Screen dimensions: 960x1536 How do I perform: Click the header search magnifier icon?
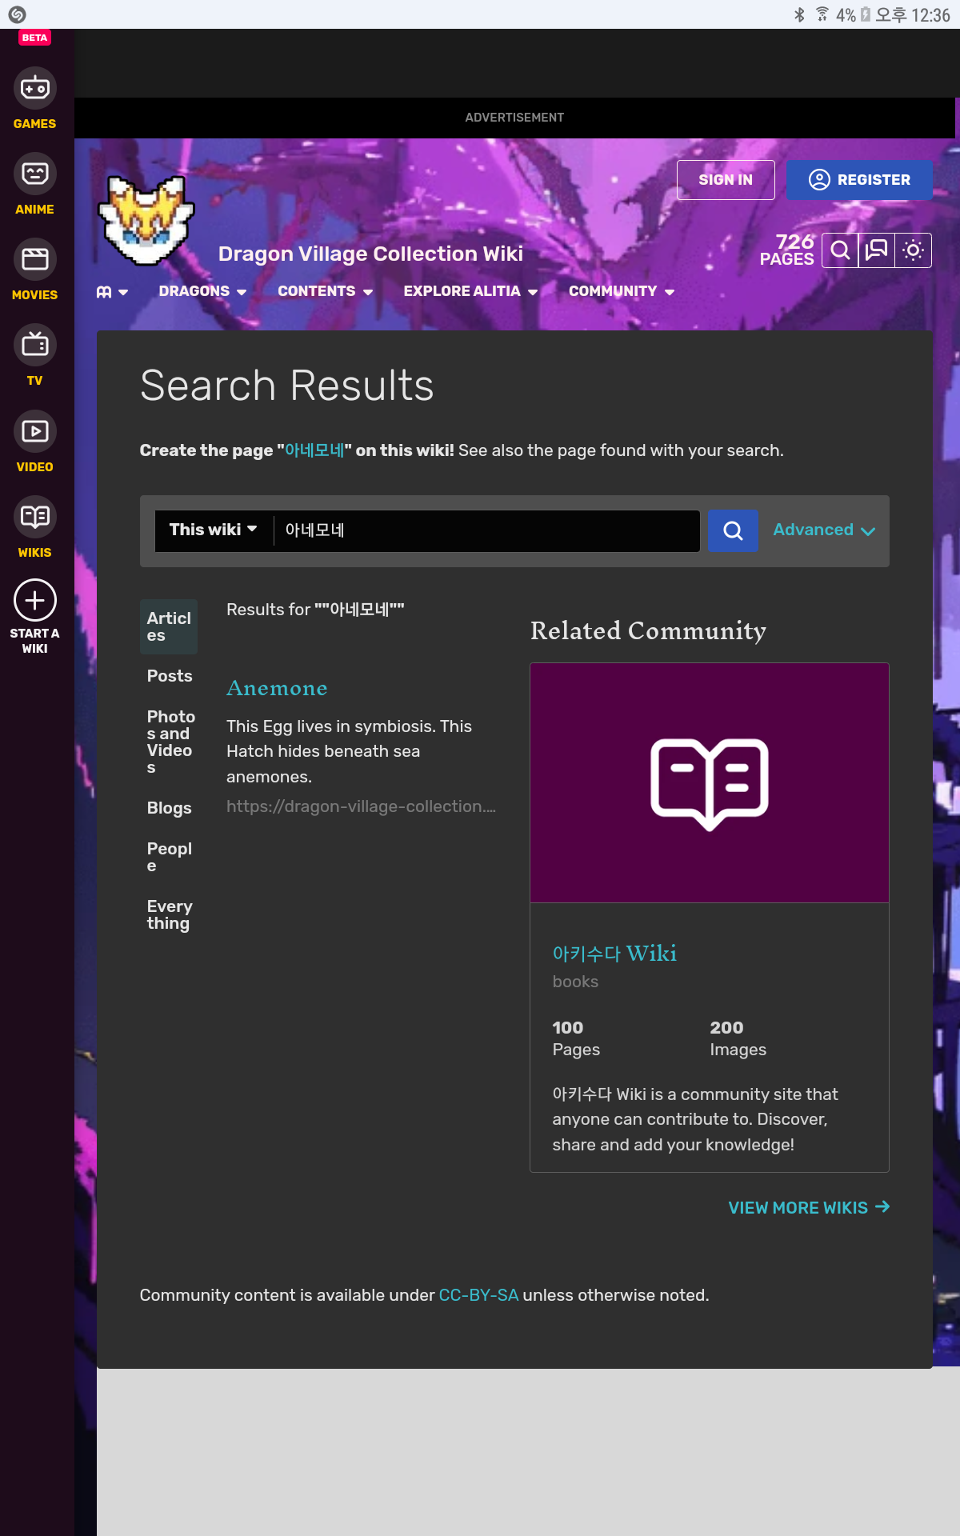(840, 250)
